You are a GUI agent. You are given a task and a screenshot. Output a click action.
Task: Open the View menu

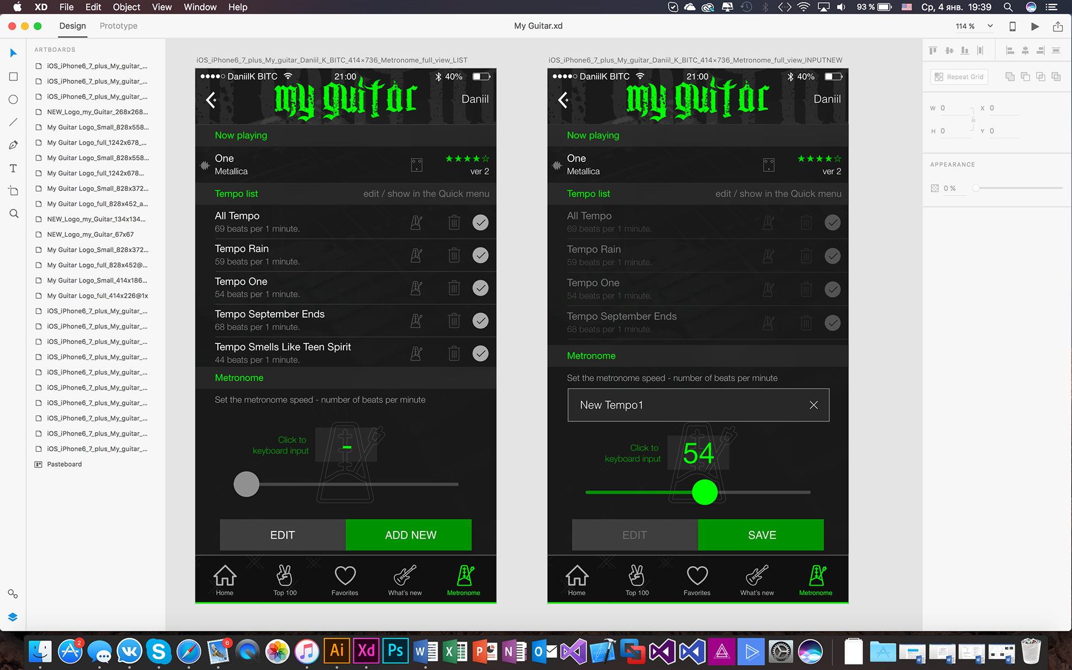tap(162, 7)
